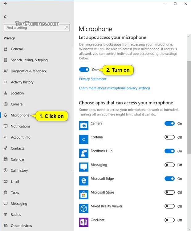The height and width of the screenshot is (231, 191).
Task: Click the Activity history icon
Action: click(x=6, y=82)
